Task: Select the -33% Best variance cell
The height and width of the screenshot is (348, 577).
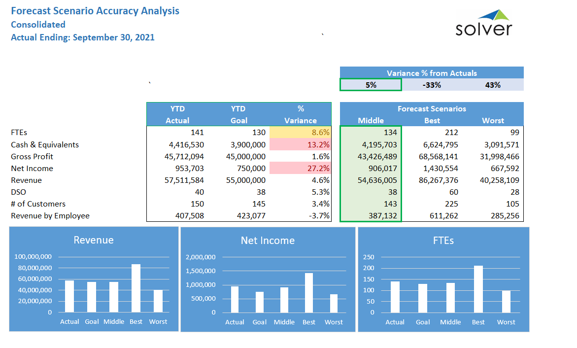Action: (x=432, y=85)
